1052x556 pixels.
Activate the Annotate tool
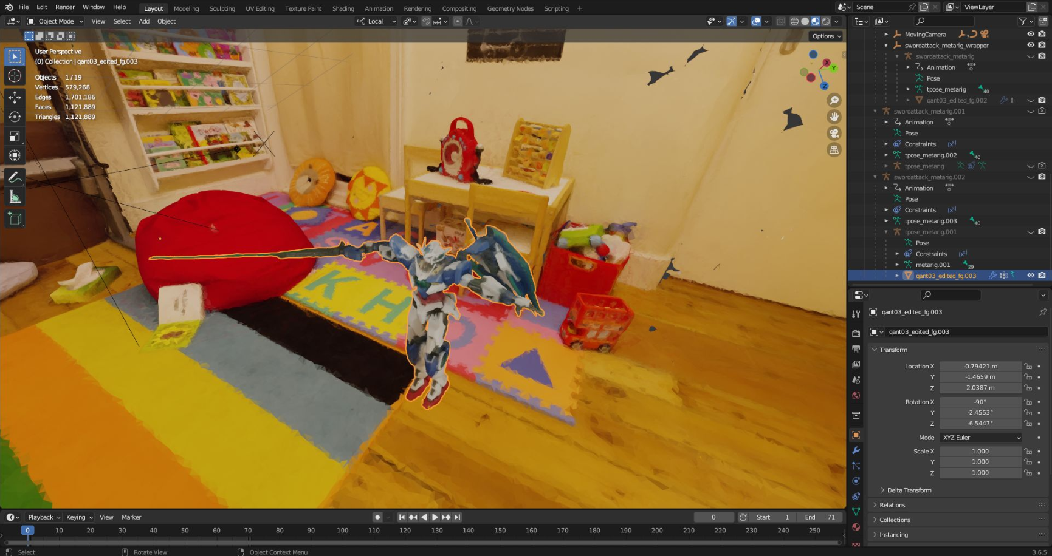tap(14, 176)
